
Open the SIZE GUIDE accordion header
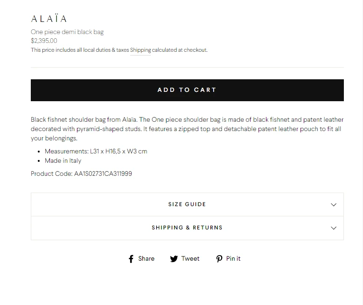tap(187, 205)
